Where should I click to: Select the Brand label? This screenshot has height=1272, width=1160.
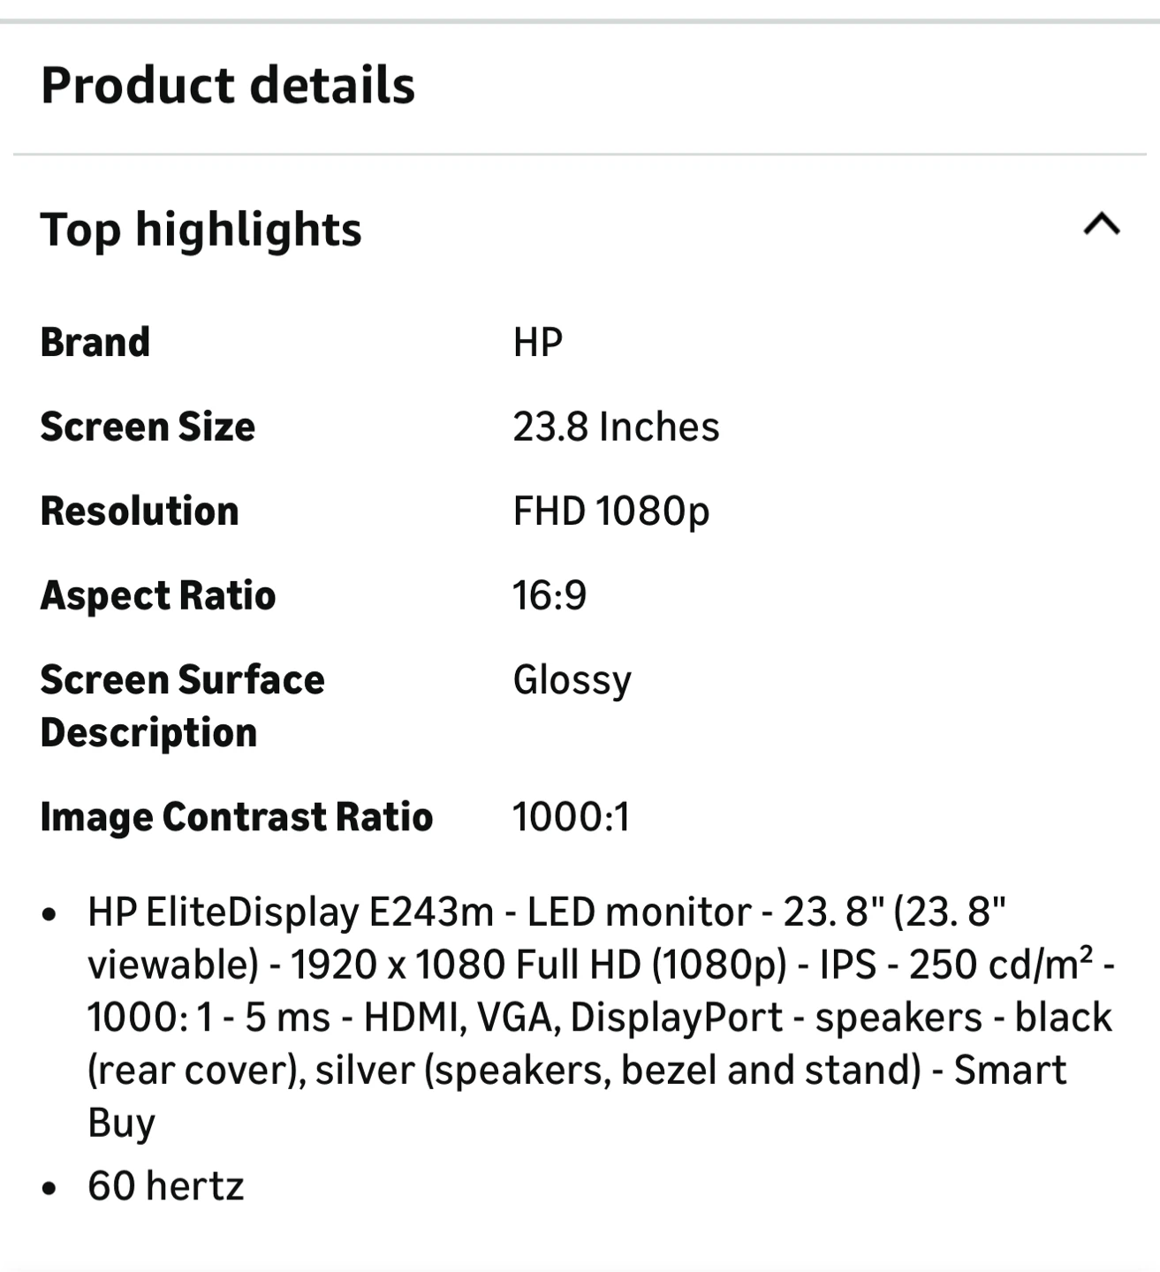click(x=95, y=342)
